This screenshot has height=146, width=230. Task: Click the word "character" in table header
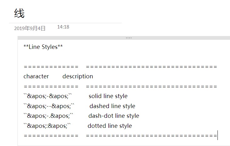pos(36,76)
